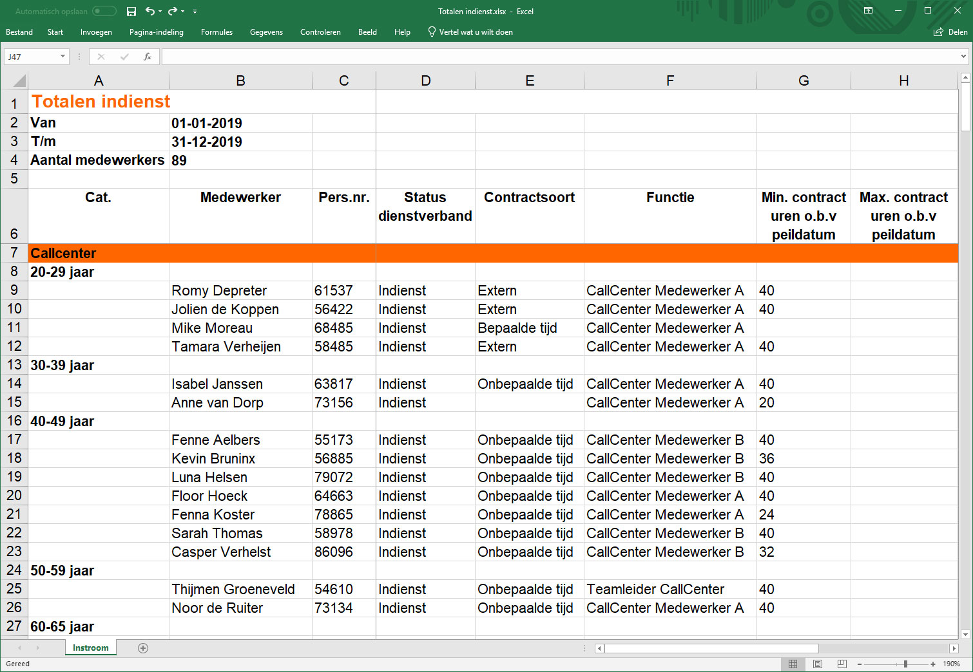This screenshot has width=973, height=672.
Task: Open the Customize Quick Access Toolbar arrow
Action: pos(195,12)
